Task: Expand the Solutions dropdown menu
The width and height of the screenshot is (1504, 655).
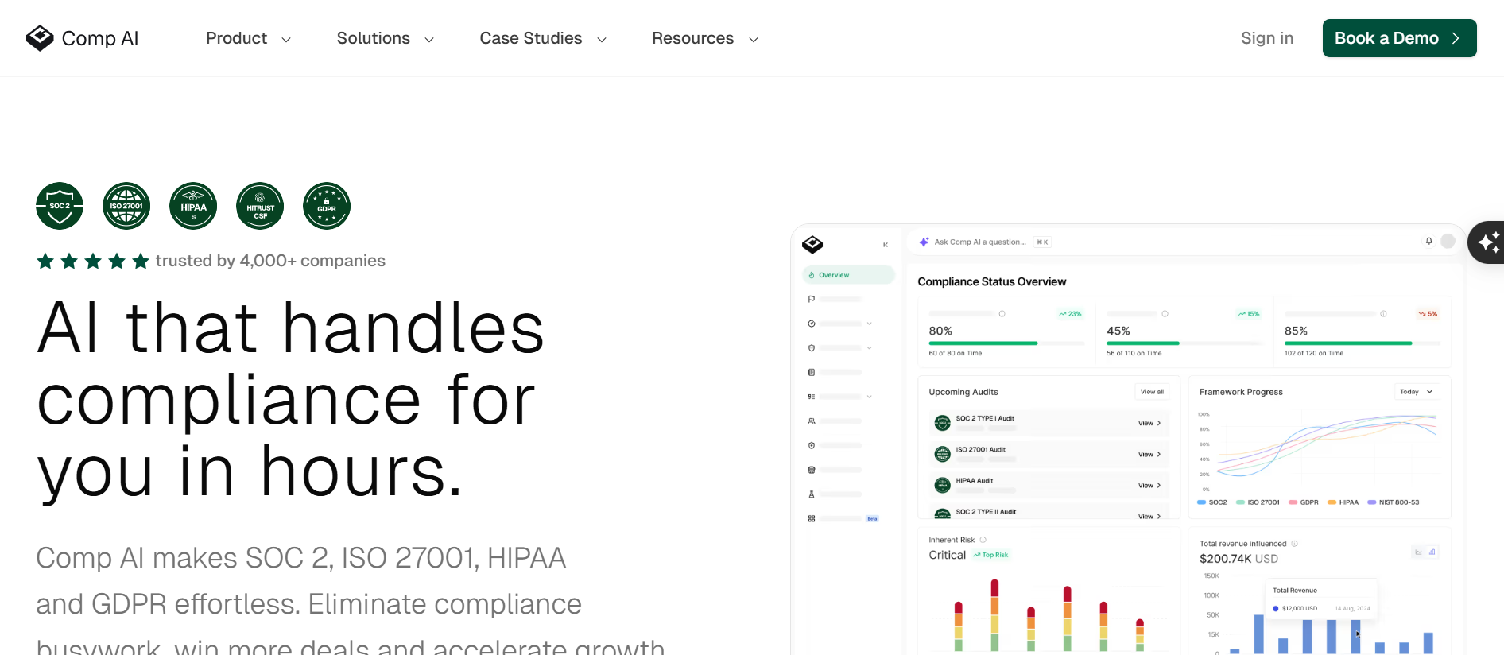Action: coord(385,38)
